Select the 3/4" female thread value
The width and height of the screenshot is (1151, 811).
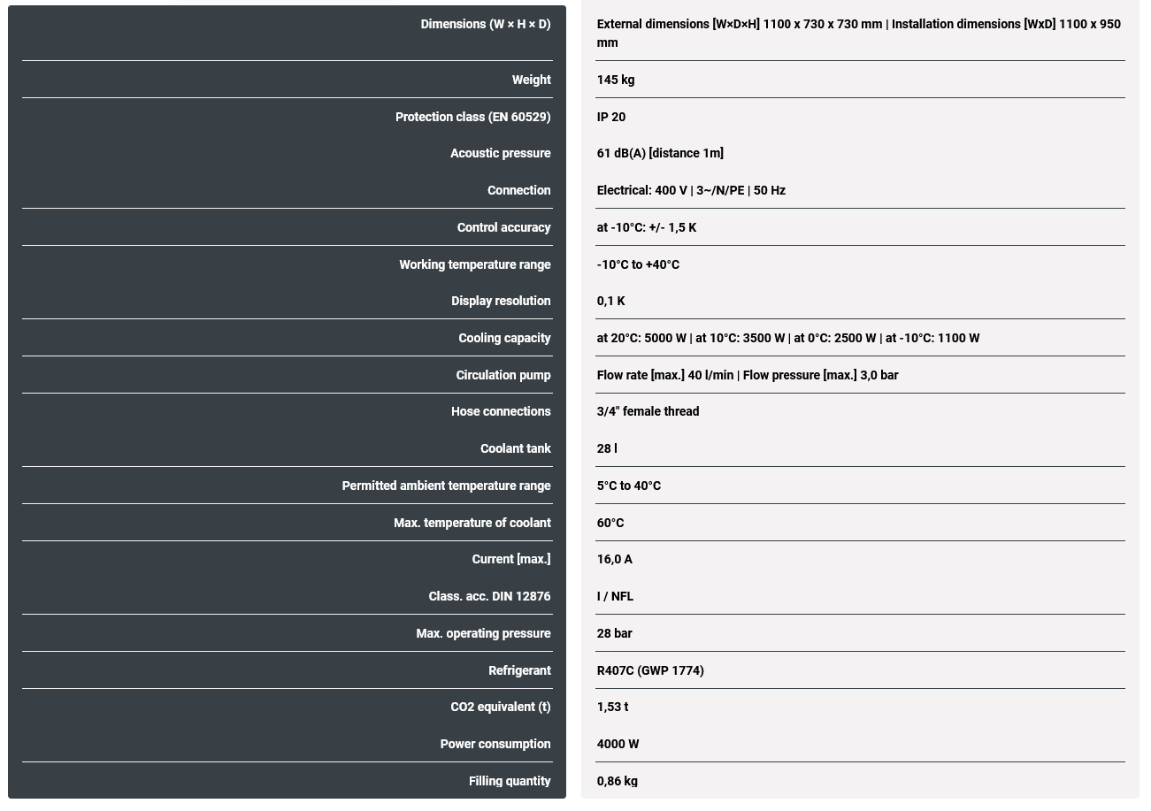648,411
